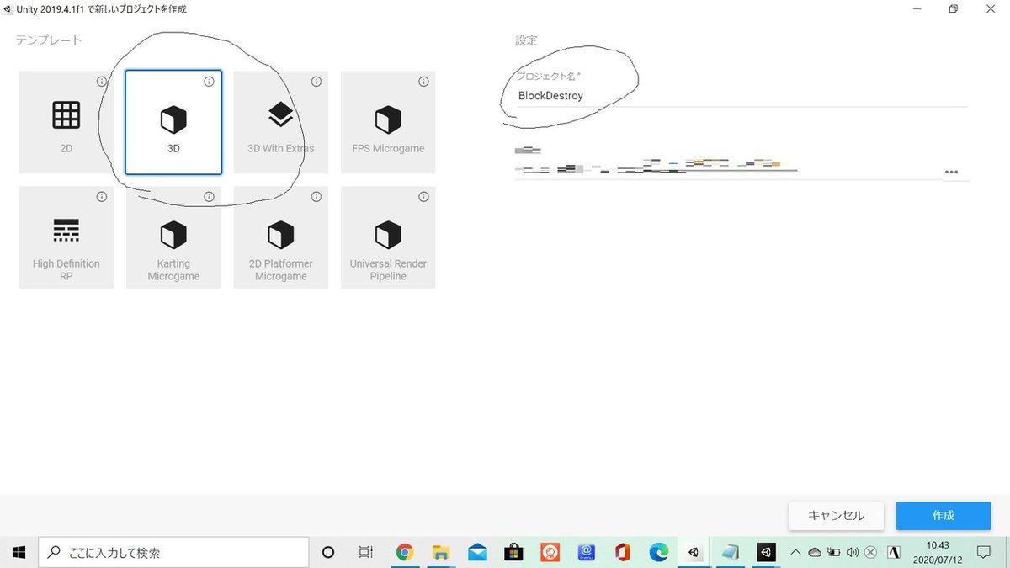Open info for Universal Render Pipeline

423,197
